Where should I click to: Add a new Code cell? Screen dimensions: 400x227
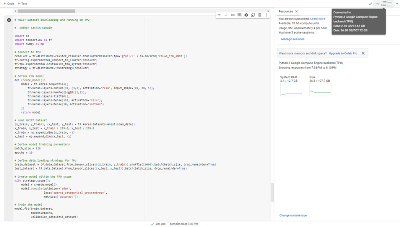[x=9, y=4]
